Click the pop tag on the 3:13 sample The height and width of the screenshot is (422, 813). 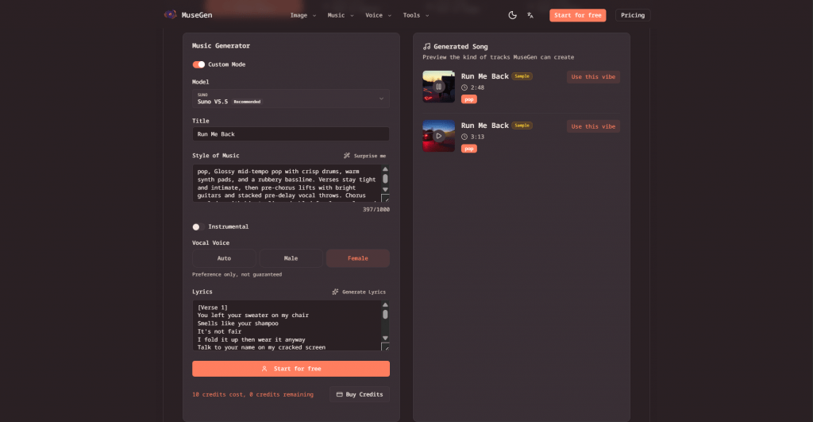coord(468,149)
